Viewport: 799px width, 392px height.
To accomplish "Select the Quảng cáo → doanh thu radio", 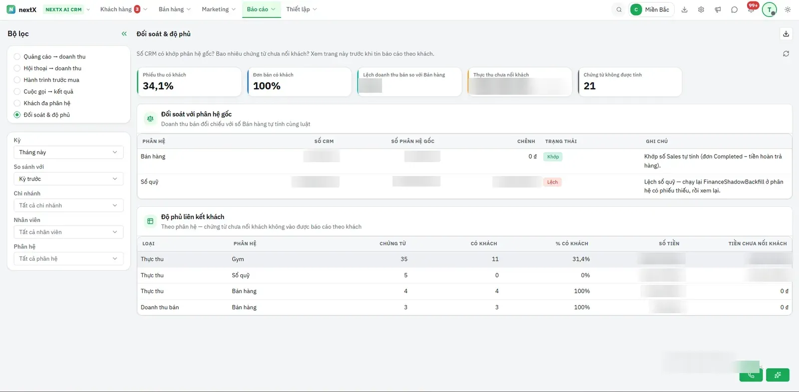I will pyautogui.click(x=17, y=56).
